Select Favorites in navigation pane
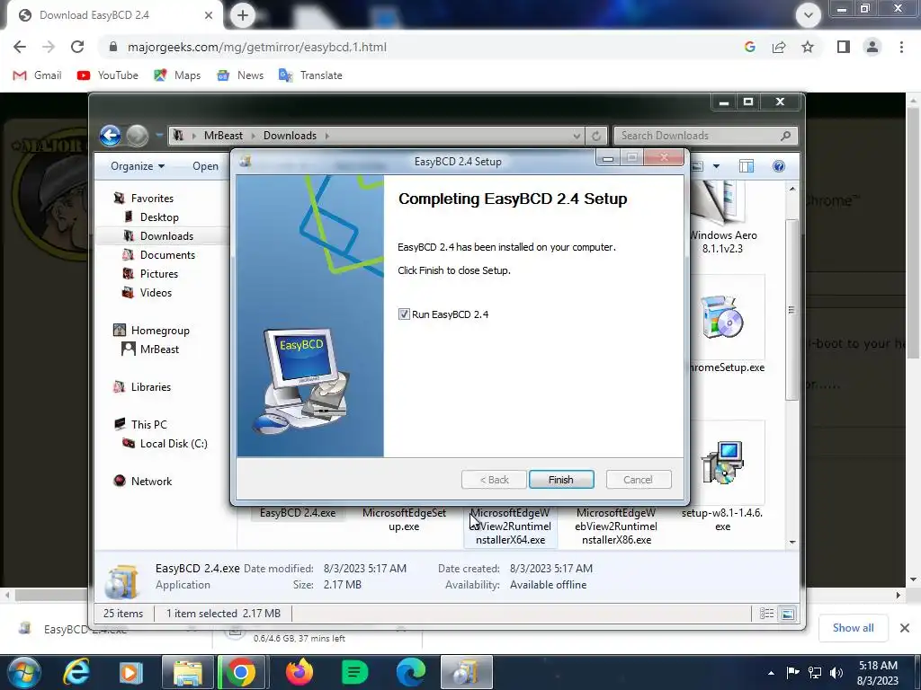The height and width of the screenshot is (690, 921). point(152,199)
